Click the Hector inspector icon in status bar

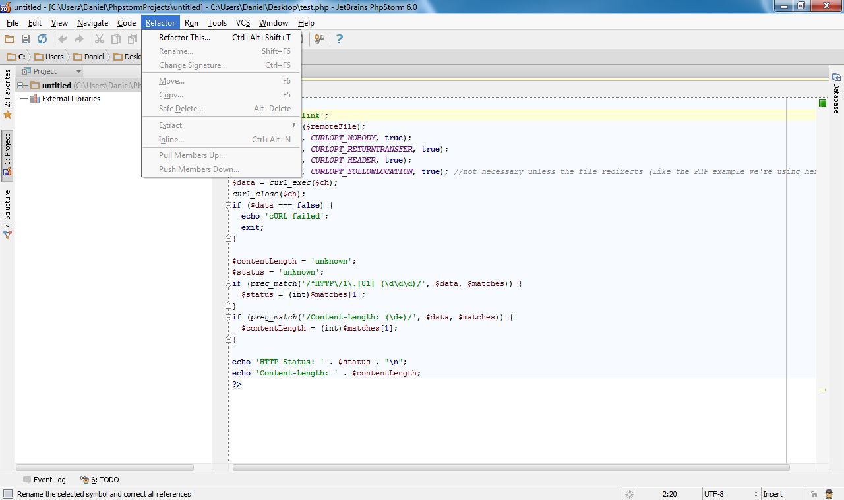829,494
